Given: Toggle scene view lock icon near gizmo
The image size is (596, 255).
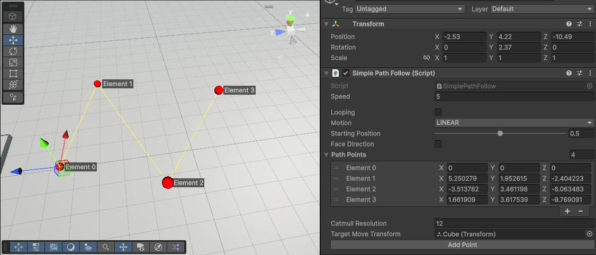Looking at the screenshot, I should click(x=307, y=14).
